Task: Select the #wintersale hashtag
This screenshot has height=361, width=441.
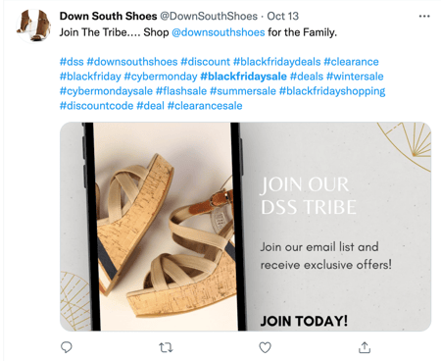Action: 355,77
